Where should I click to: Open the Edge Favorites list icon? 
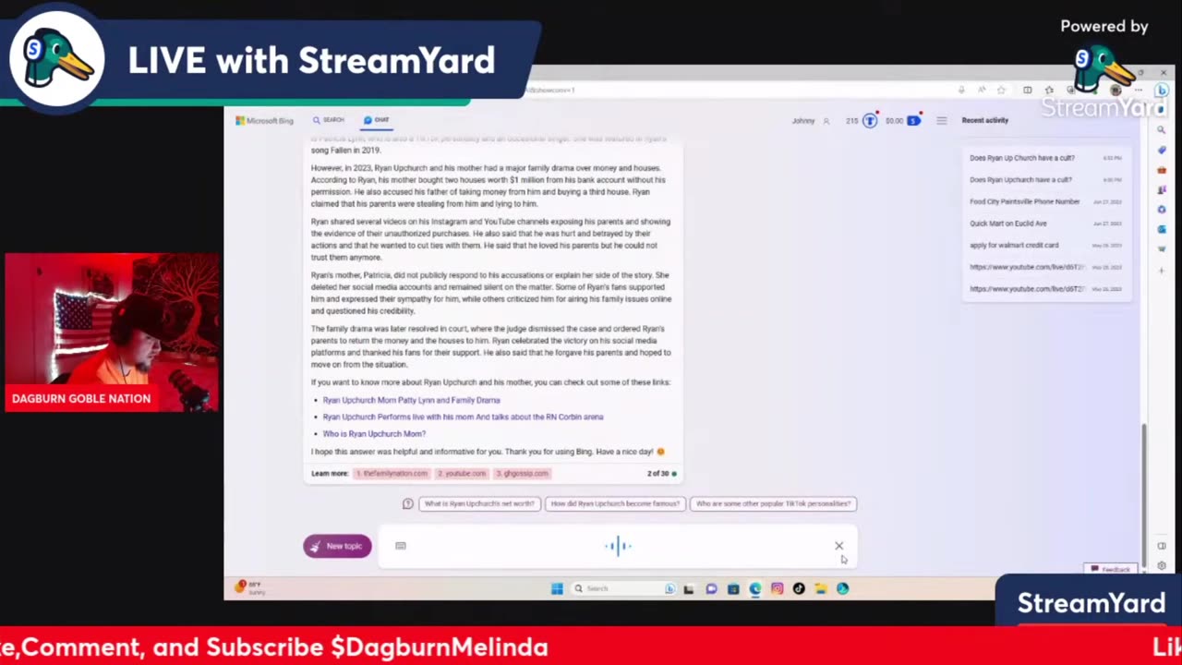pos(1049,90)
